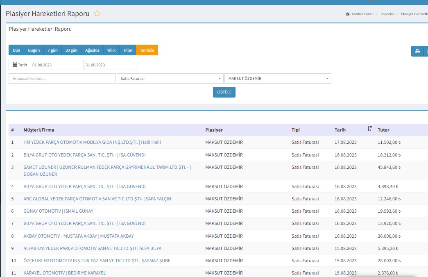Expand the MAKSUT ÖZDEMİR plasiyer dropdown

tap(277, 79)
